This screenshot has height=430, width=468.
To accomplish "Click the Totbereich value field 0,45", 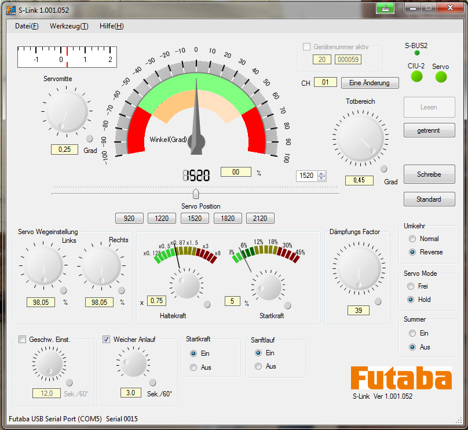I will tap(359, 180).
